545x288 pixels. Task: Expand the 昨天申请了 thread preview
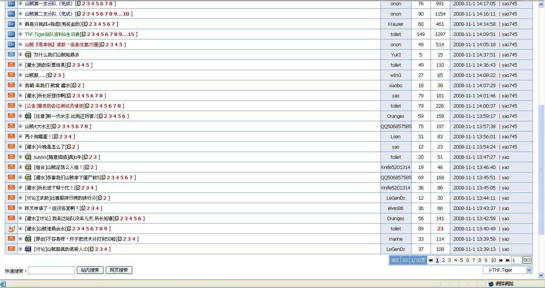click(20, 208)
